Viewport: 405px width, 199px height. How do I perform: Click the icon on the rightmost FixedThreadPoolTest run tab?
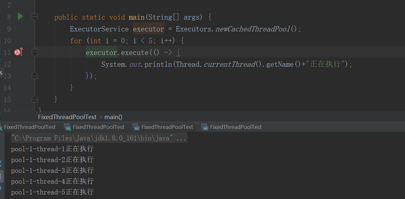pyautogui.click(x=205, y=127)
